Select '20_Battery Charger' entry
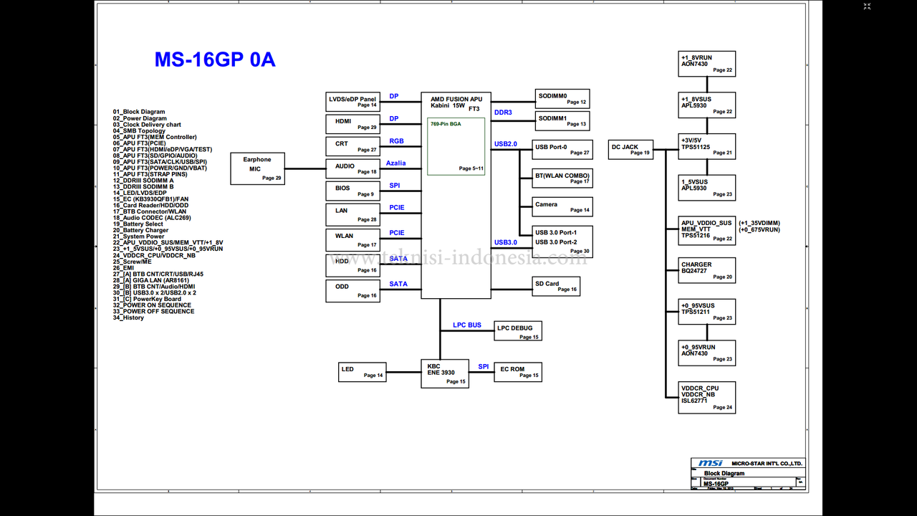The width and height of the screenshot is (917, 516). 140,231
